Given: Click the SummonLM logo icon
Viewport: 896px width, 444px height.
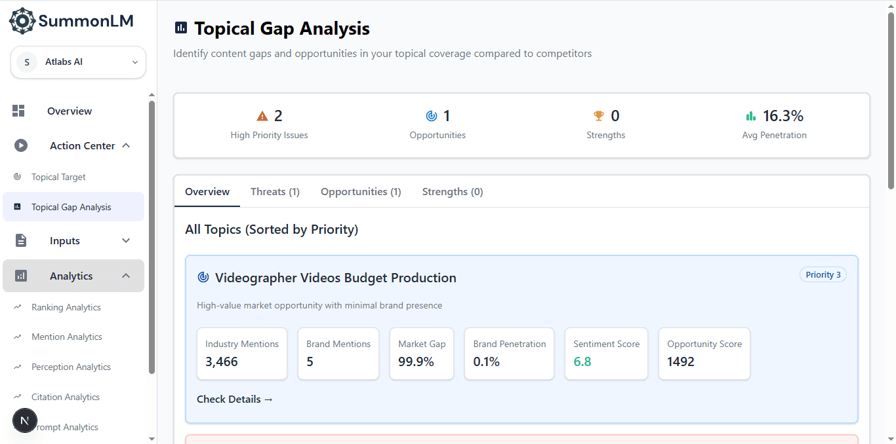Looking at the screenshot, I should pos(22,21).
